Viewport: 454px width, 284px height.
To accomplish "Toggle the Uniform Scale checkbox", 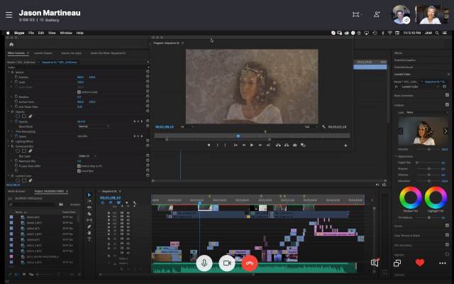I will 79,92.
